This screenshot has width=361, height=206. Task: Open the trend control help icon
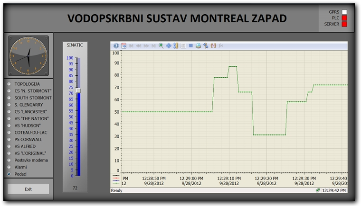point(116,46)
